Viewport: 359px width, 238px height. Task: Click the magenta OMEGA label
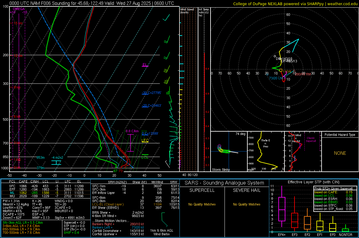click(19, 9)
